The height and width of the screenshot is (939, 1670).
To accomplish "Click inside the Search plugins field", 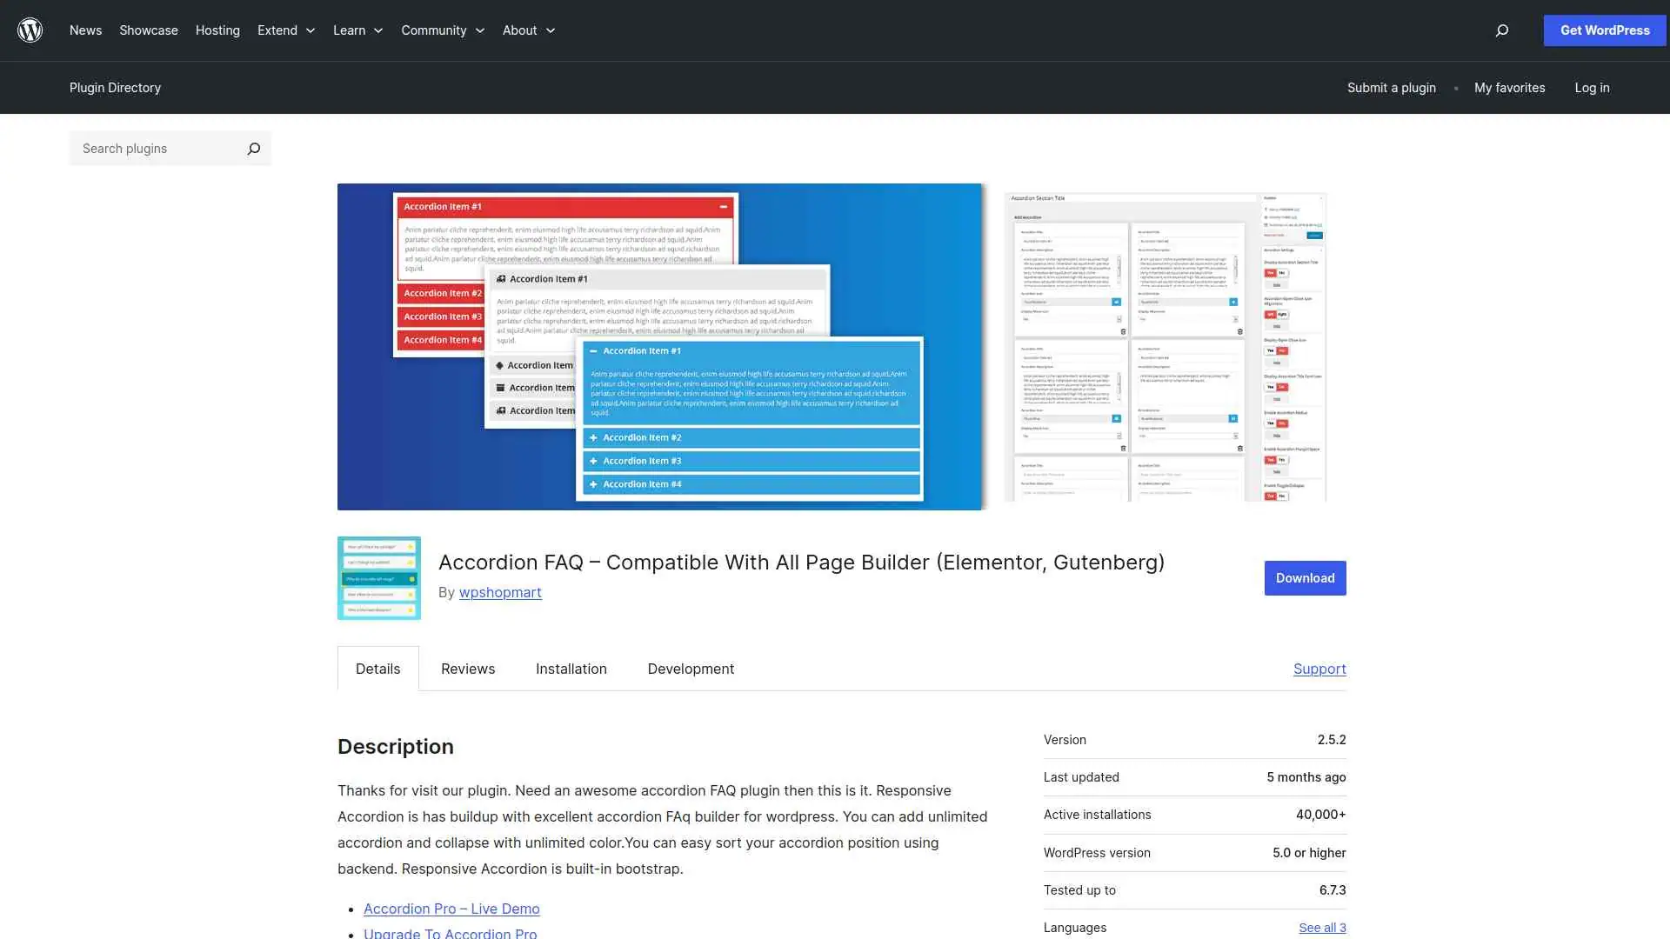I will (x=148, y=149).
